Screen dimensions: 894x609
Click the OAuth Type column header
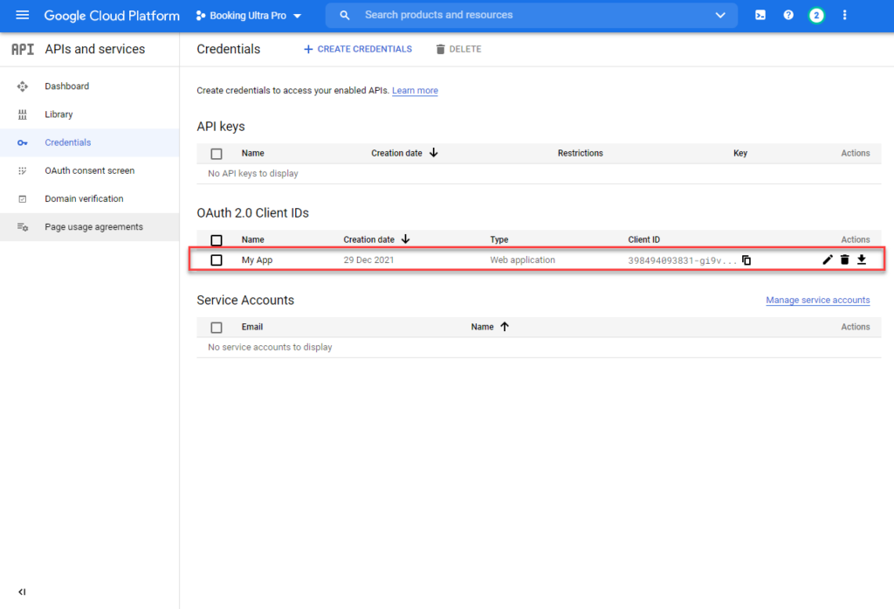tap(499, 239)
